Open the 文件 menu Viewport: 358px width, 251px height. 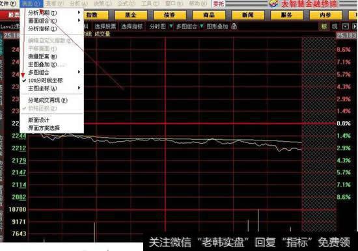pyautogui.click(x=8, y=3)
